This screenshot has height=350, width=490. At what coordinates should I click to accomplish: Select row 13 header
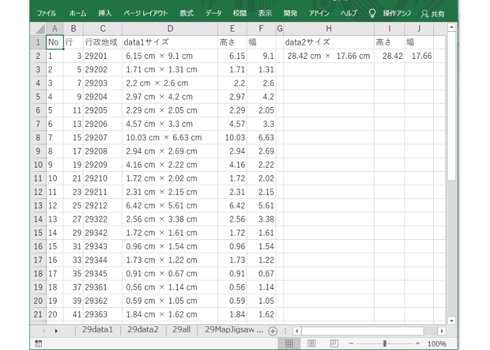38,206
